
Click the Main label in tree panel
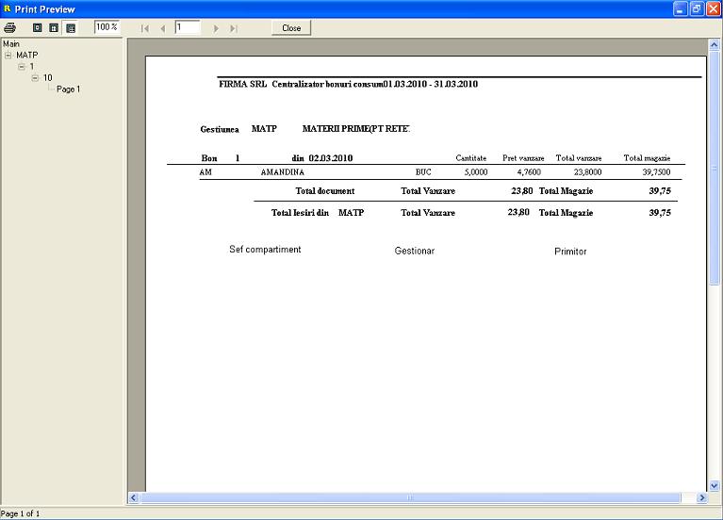pyautogui.click(x=11, y=43)
